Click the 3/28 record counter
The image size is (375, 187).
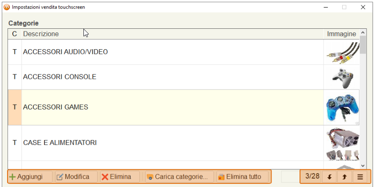(x=312, y=176)
